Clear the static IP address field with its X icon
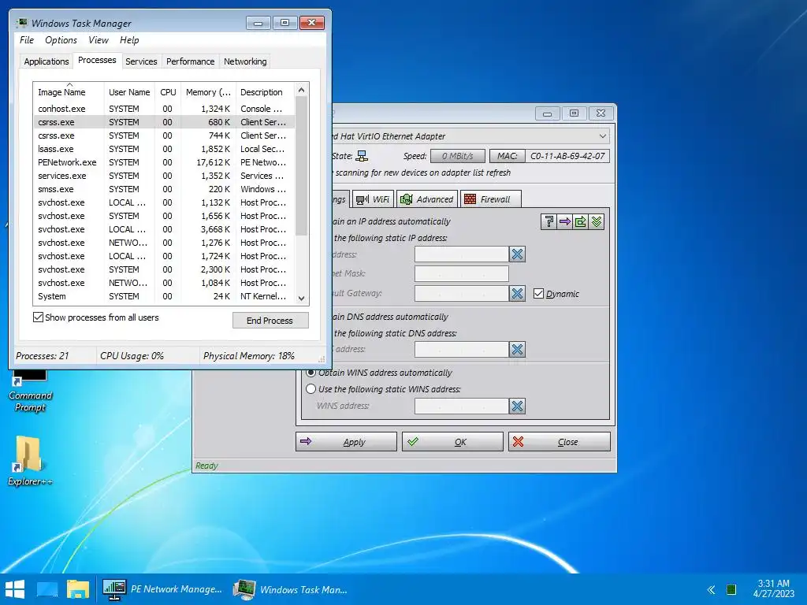The image size is (807, 605). [517, 254]
